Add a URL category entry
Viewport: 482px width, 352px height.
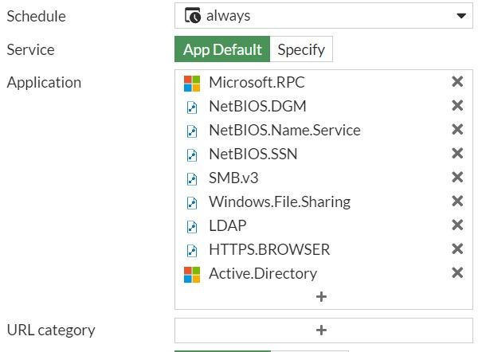322,330
